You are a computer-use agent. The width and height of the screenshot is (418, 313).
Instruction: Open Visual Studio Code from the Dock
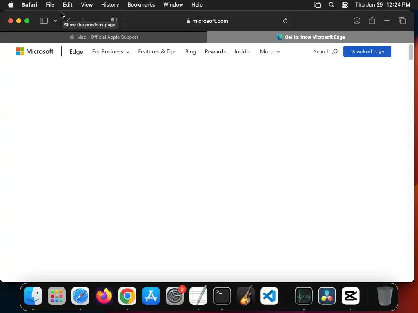(269, 296)
